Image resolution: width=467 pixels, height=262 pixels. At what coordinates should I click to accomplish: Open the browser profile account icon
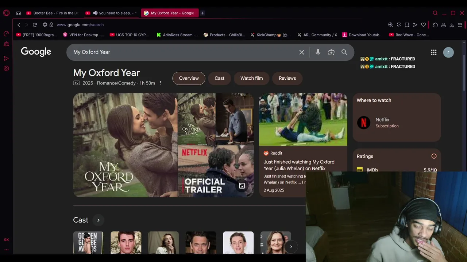[443, 25]
